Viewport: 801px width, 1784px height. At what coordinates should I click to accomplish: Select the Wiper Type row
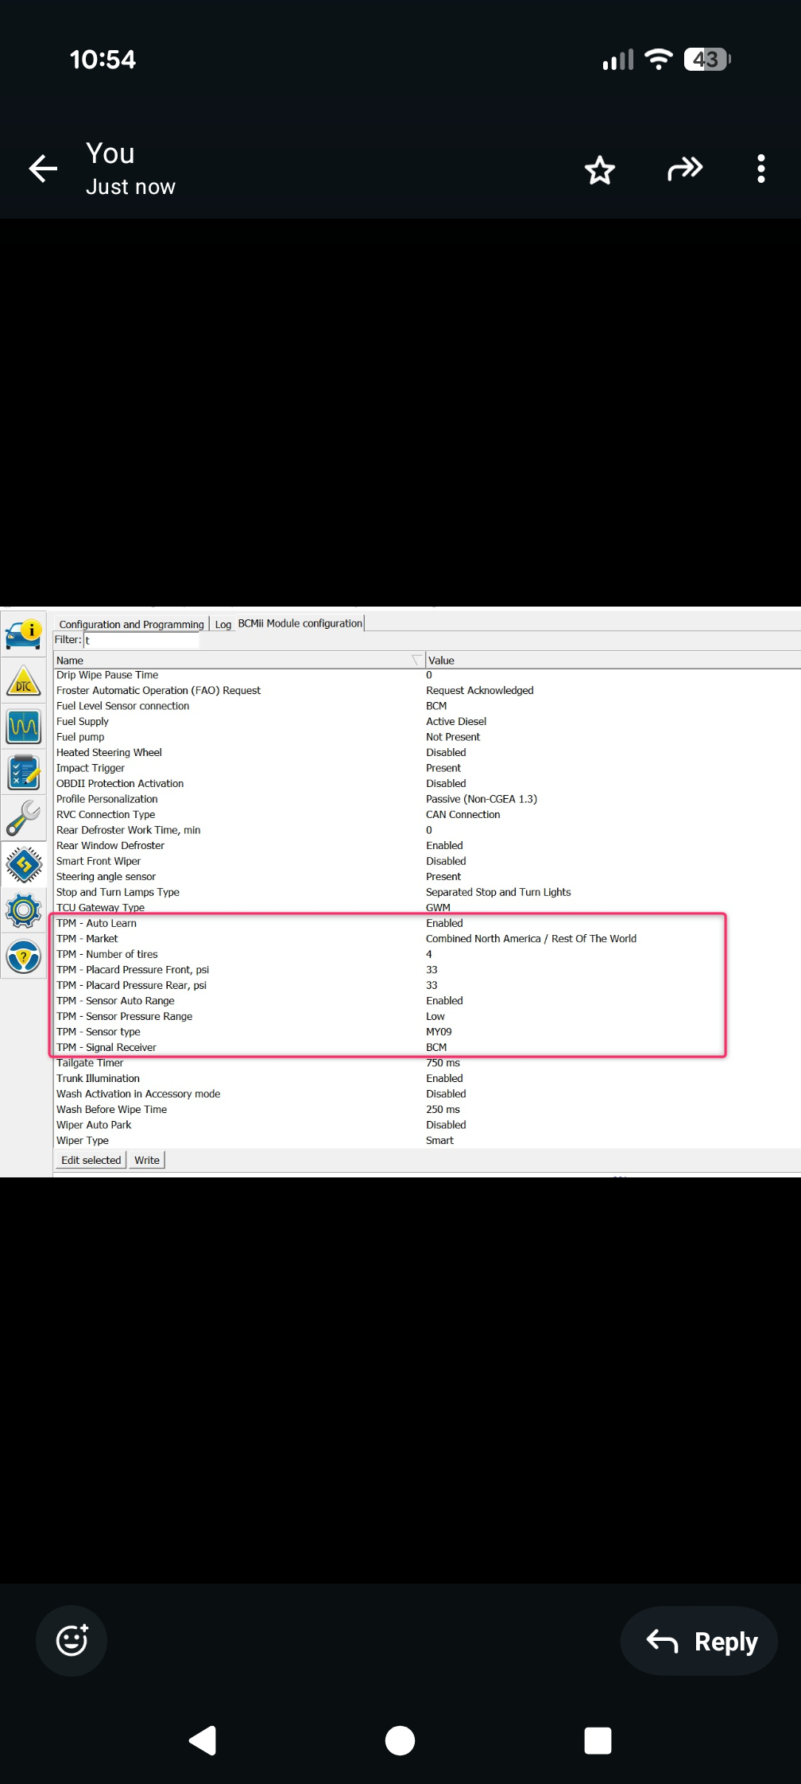(427, 1140)
